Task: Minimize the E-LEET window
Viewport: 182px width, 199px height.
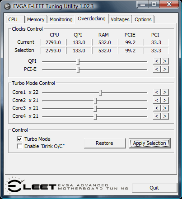Action: click(x=143, y=4)
